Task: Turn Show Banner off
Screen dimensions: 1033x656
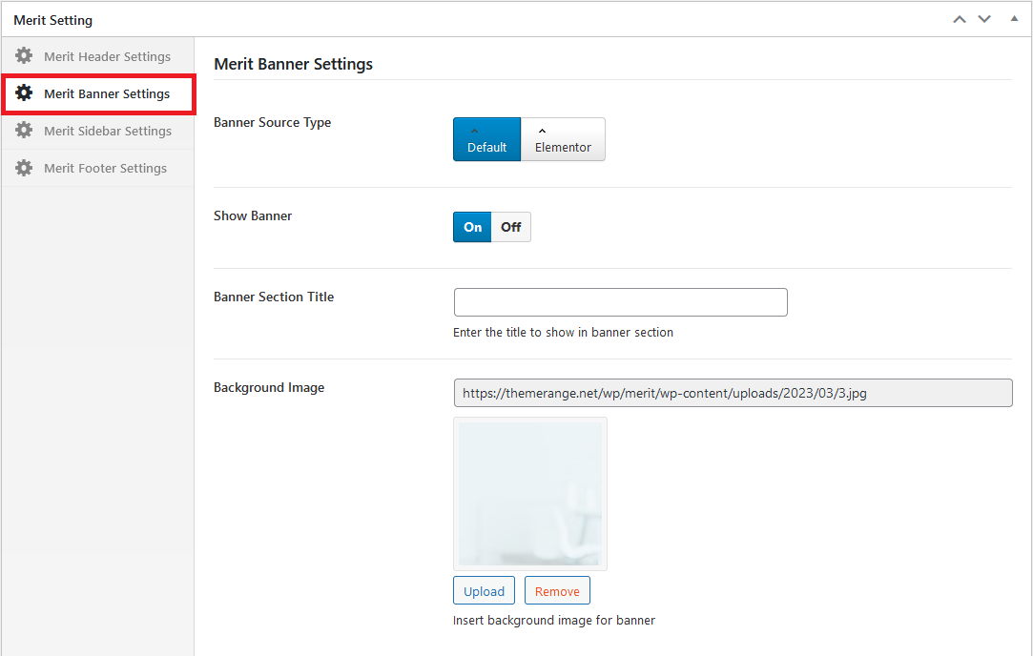Action: [x=511, y=227]
